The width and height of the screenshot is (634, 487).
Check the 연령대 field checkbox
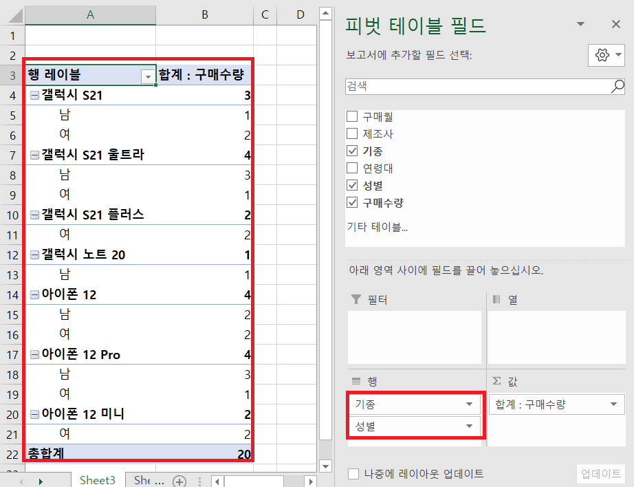click(352, 168)
